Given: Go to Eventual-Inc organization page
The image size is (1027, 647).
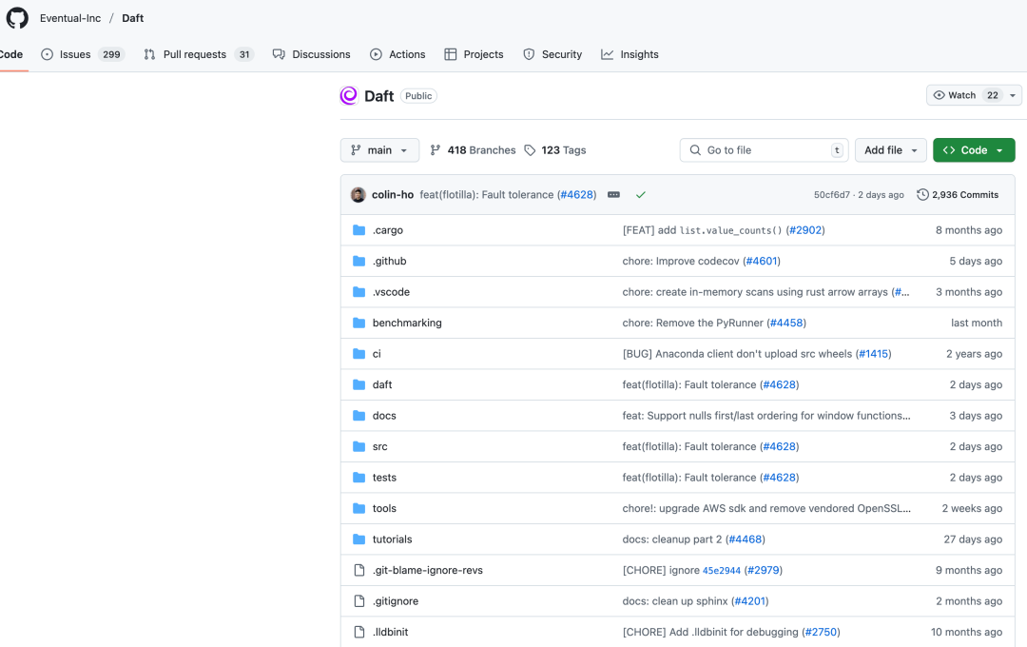Looking at the screenshot, I should tap(70, 18).
